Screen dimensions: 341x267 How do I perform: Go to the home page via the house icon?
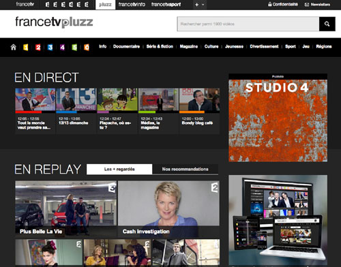click(x=14, y=47)
